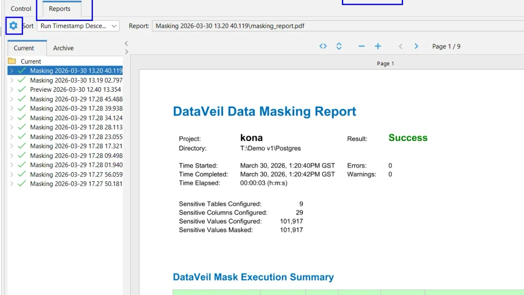Select the Current folder in the tree
The width and height of the screenshot is (524, 295).
pyautogui.click(x=31, y=61)
